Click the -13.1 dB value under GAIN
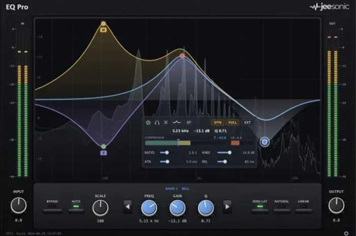The image size is (356, 236). point(177,221)
